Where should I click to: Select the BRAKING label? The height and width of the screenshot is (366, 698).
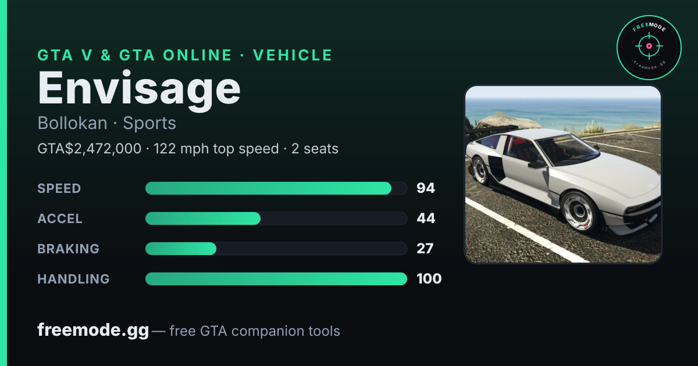coord(68,249)
